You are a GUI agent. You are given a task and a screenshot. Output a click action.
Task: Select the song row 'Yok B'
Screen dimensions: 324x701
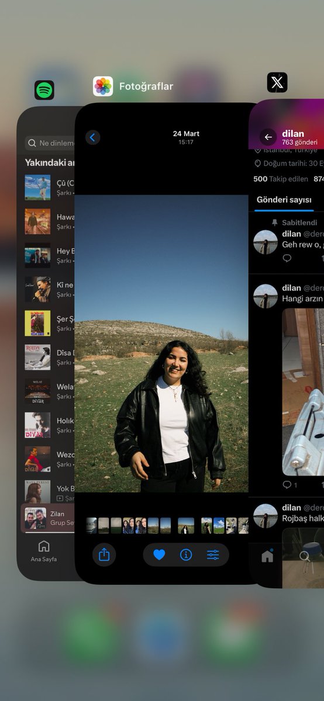click(x=50, y=492)
